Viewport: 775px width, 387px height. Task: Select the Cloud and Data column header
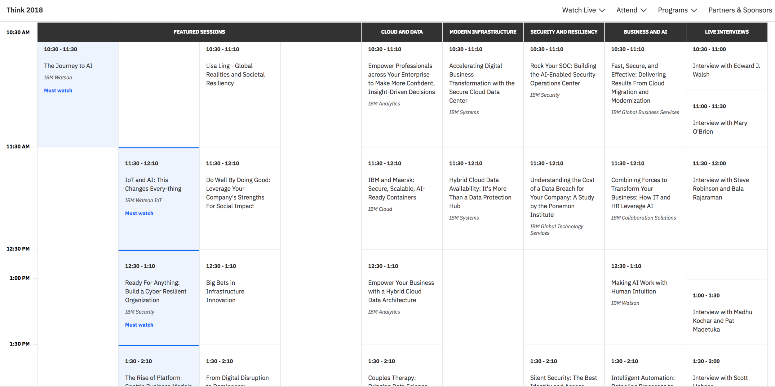point(402,32)
